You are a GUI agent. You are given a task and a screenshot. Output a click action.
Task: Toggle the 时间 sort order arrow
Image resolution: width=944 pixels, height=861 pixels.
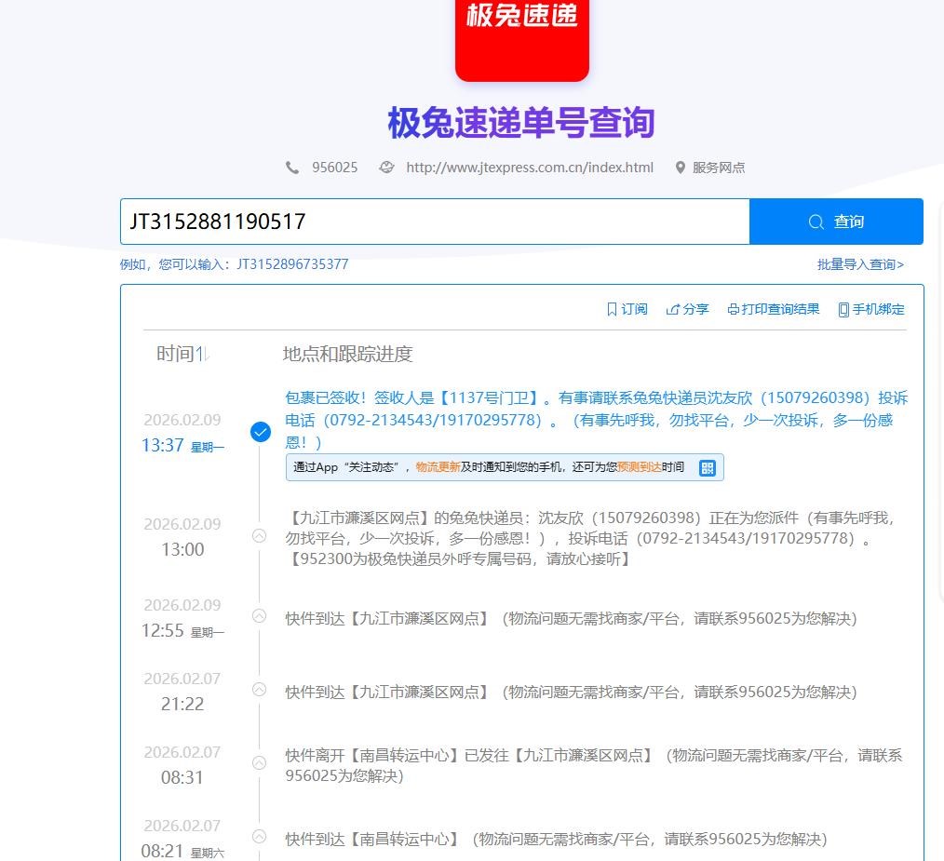205,354
